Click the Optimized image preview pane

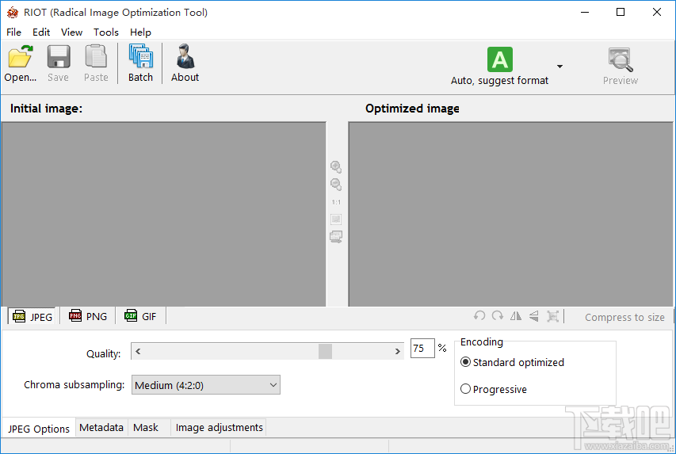(x=510, y=214)
